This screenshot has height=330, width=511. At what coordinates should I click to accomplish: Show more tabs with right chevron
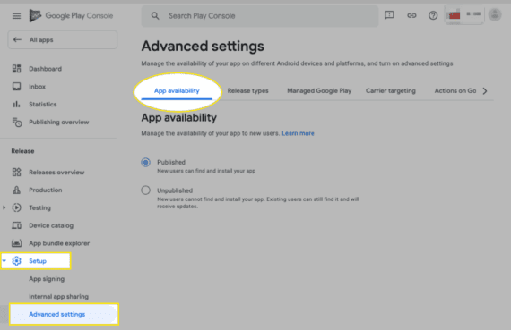[x=485, y=90]
